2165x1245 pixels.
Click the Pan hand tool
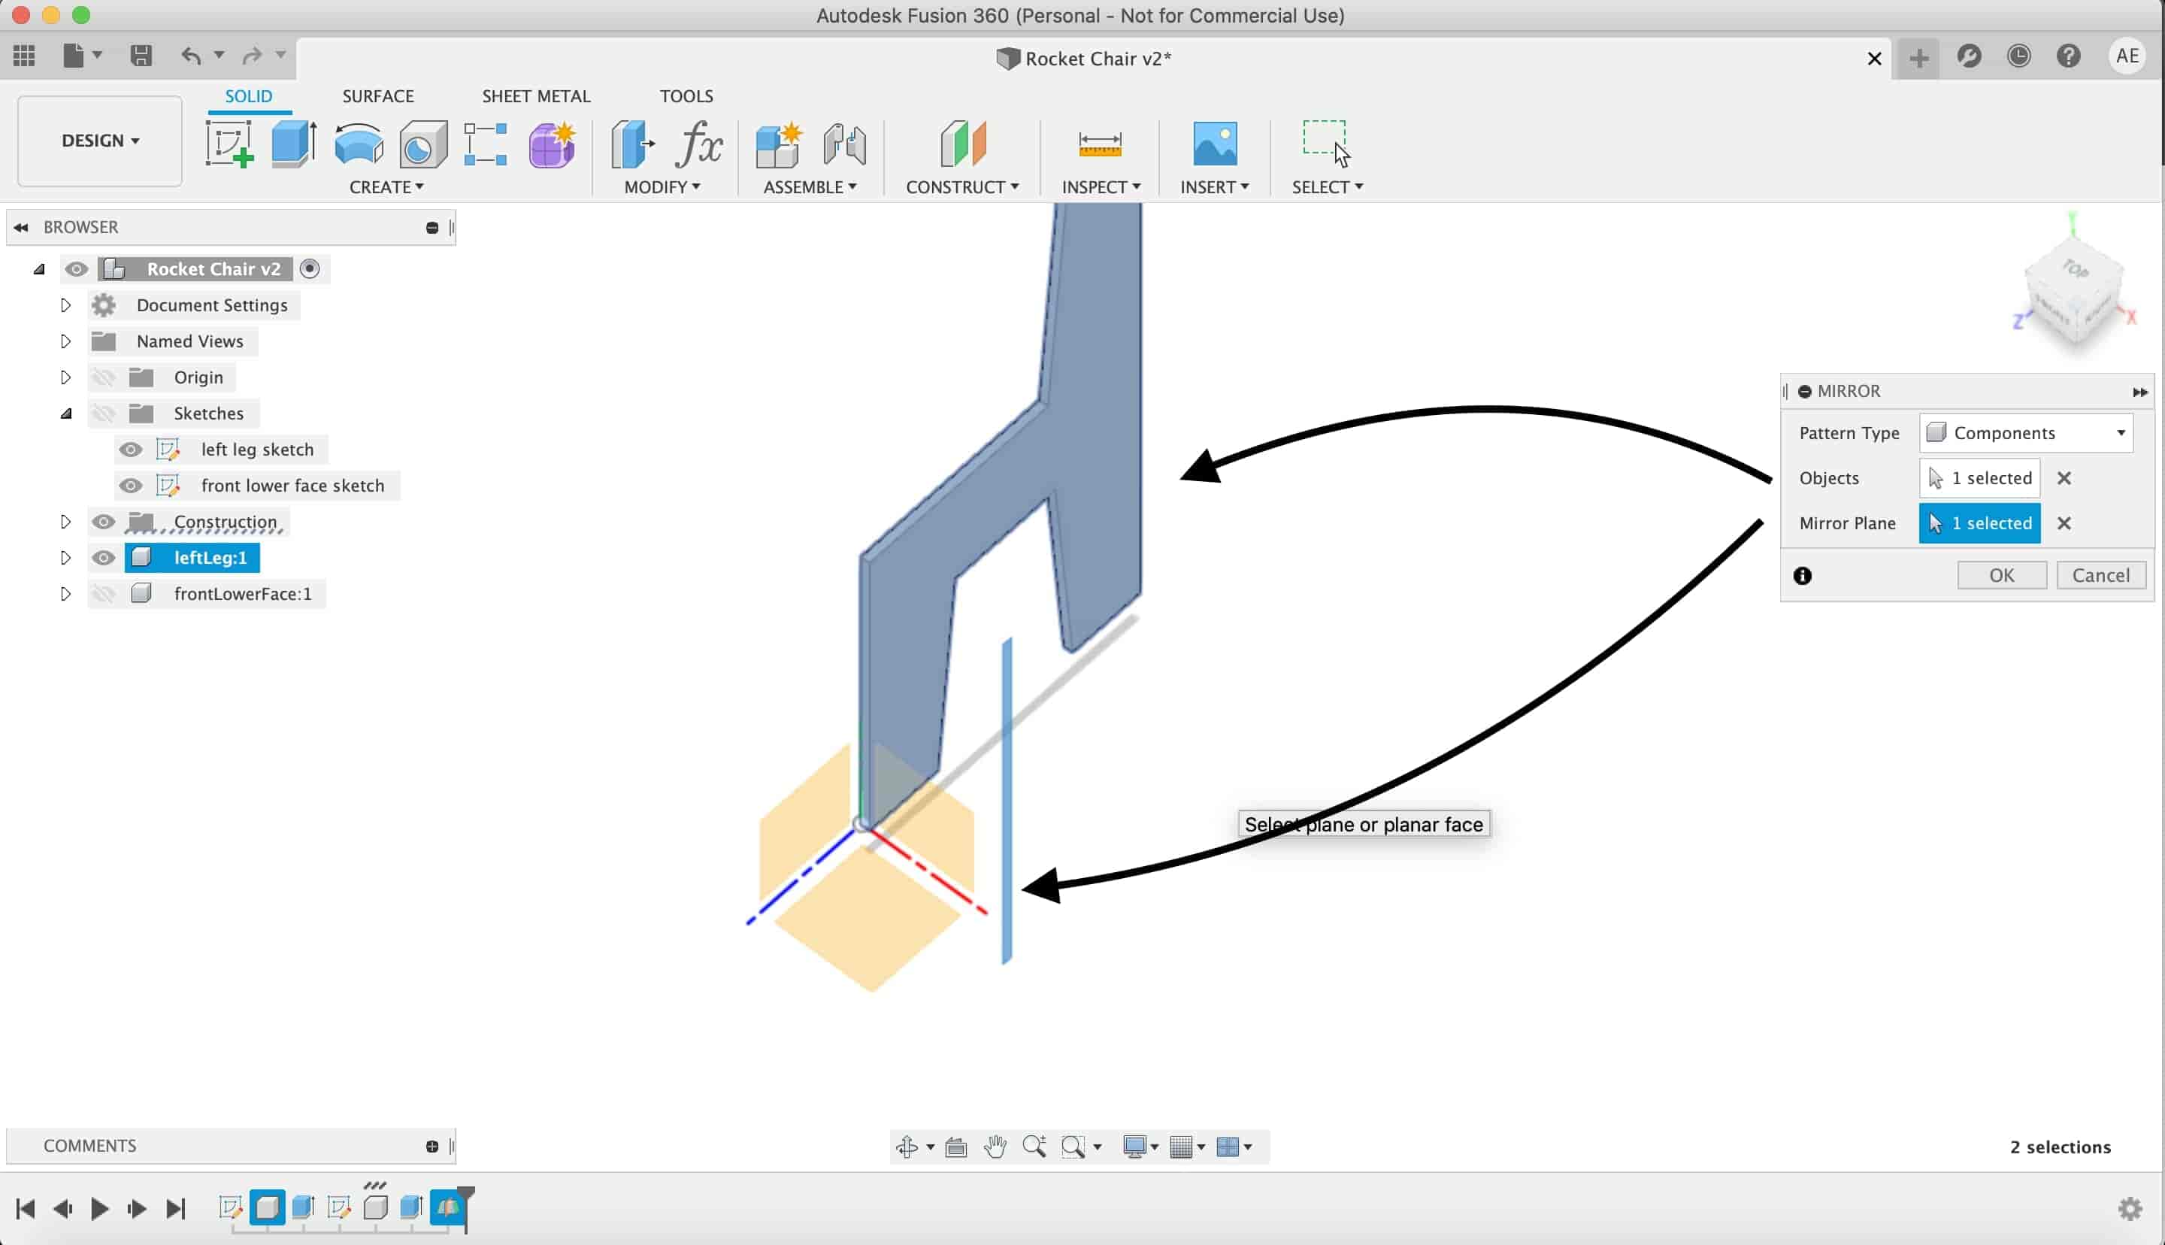pyautogui.click(x=995, y=1147)
